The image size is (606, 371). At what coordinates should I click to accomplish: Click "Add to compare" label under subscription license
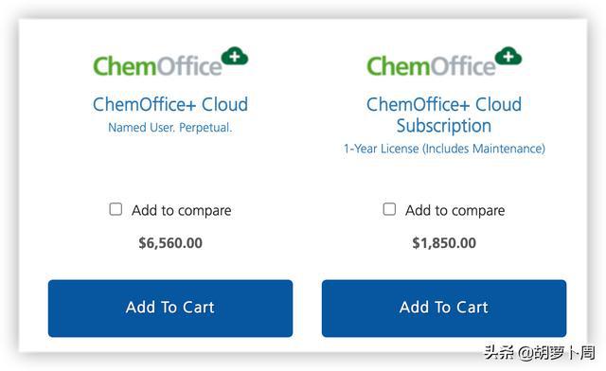point(454,211)
